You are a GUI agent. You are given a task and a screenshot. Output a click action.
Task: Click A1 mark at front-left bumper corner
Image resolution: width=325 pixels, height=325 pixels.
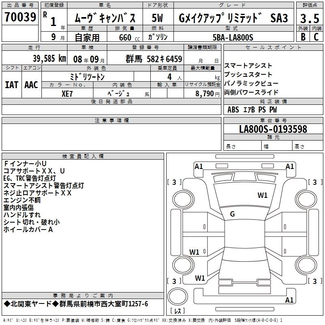coord(199,167)
